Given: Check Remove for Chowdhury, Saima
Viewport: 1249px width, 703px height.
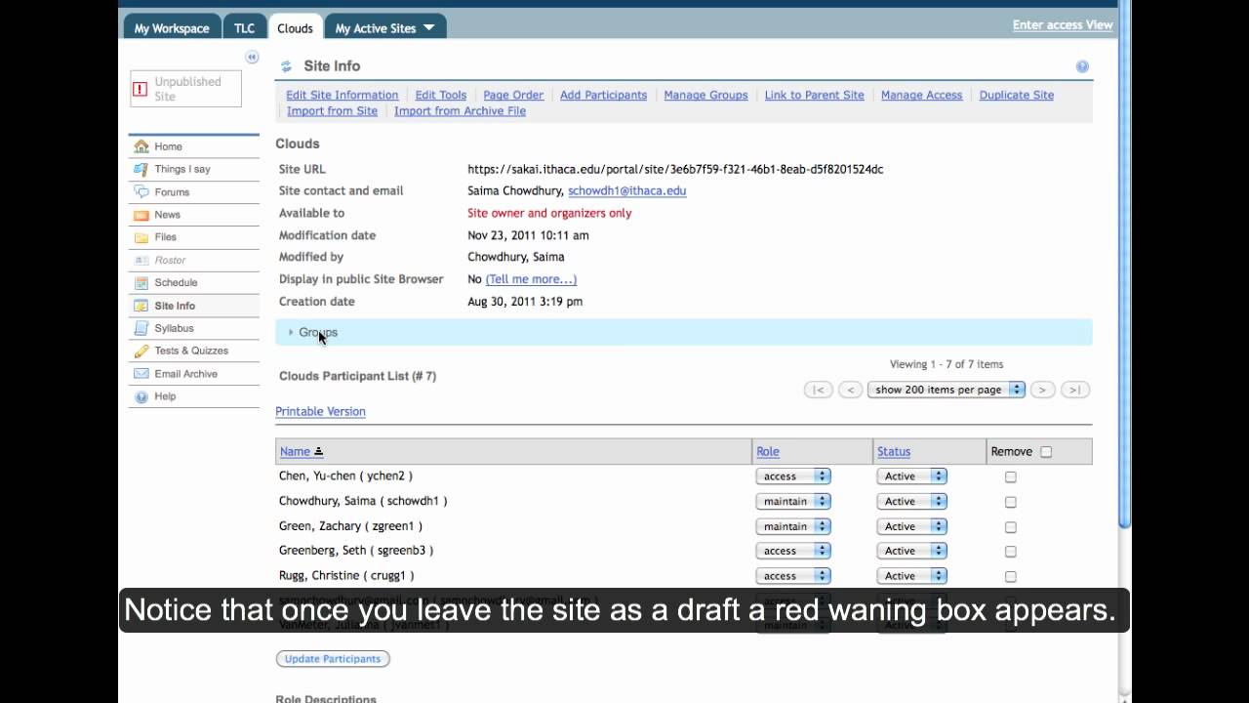Looking at the screenshot, I should coord(1011,502).
